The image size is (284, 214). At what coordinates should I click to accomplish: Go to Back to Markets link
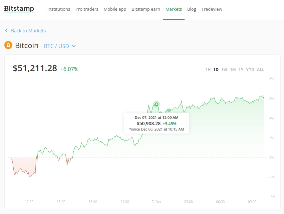(x=28, y=31)
